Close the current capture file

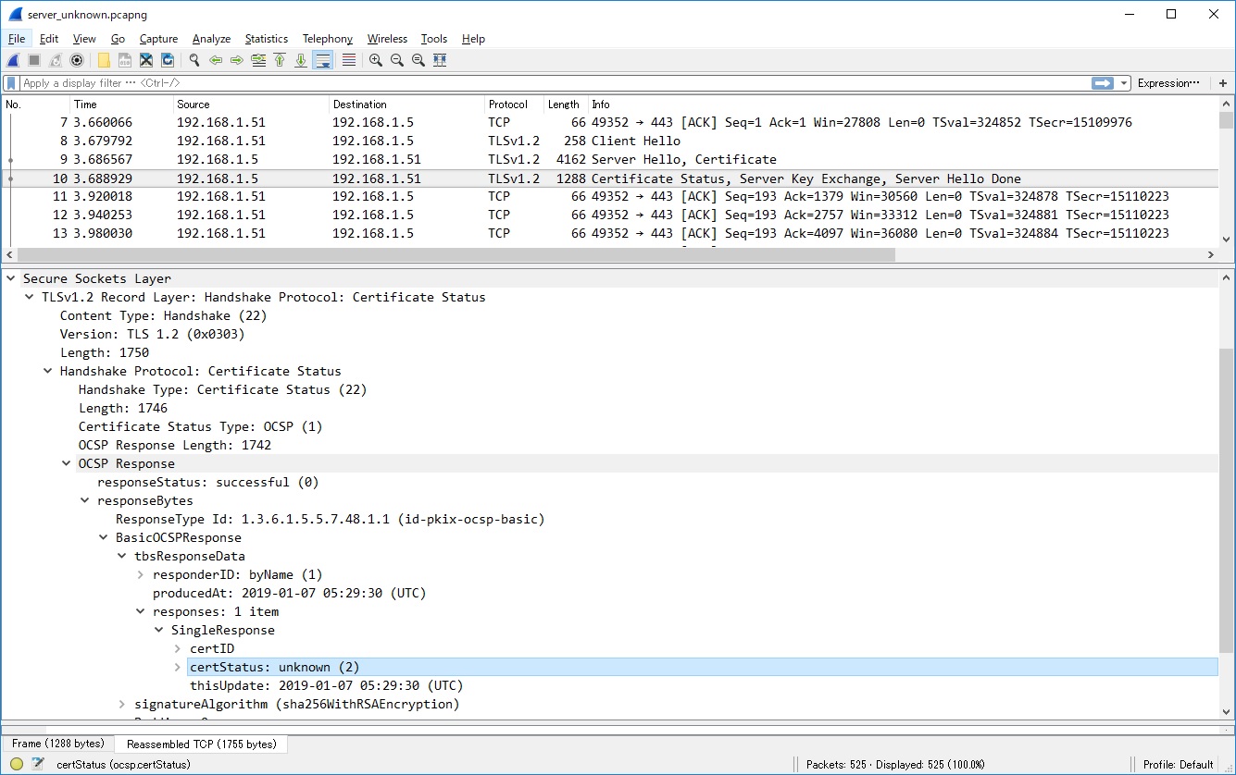[145, 59]
